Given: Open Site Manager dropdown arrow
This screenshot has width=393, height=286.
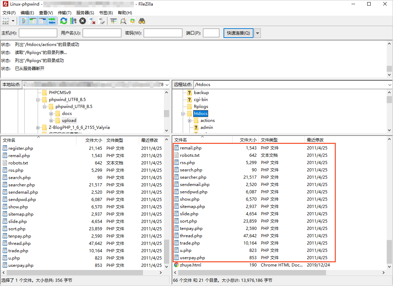Looking at the screenshot, I should pyautogui.click(x=13, y=21).
